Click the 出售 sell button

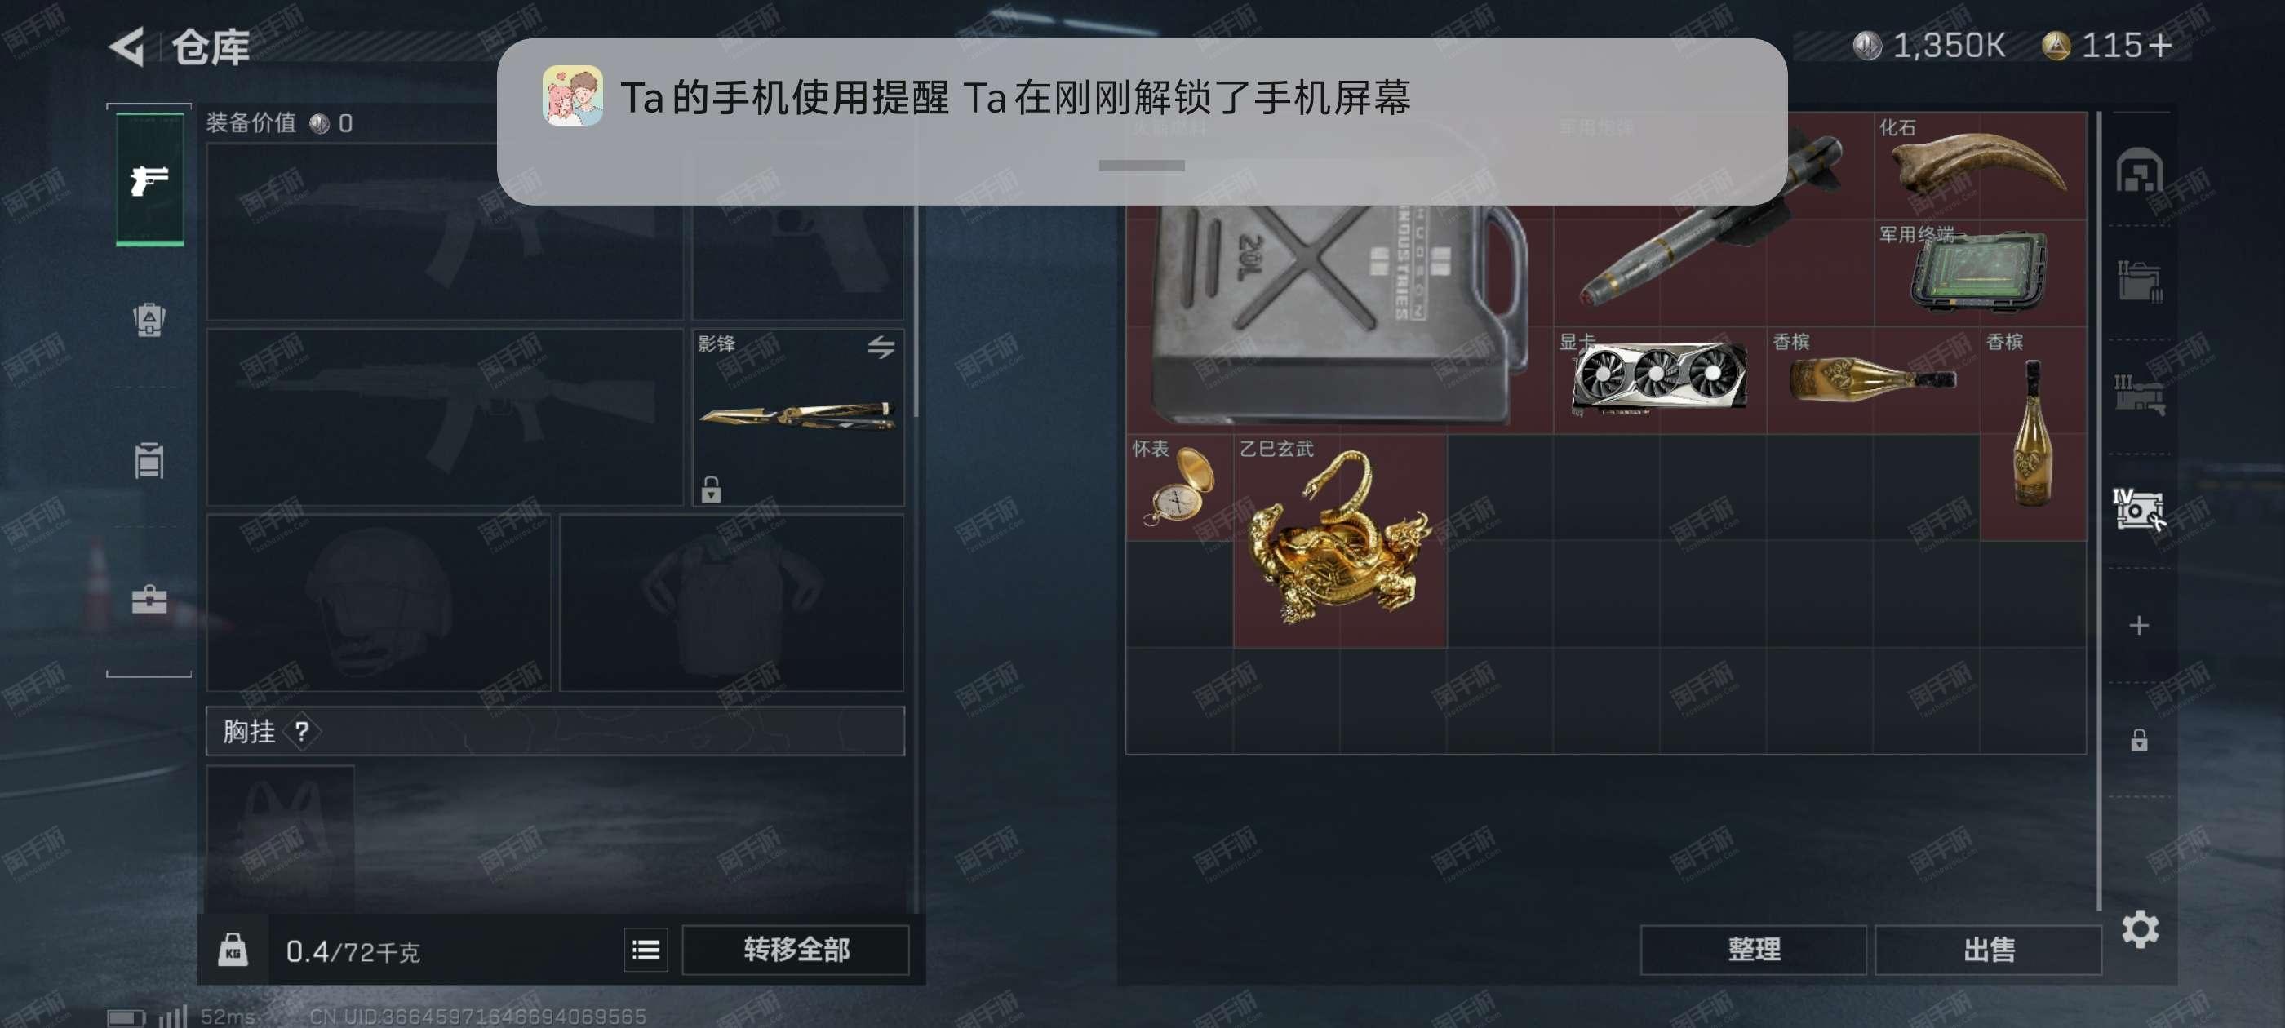1988,950
